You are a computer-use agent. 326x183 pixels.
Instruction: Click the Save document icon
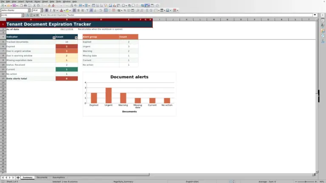[x=14, y=6]
